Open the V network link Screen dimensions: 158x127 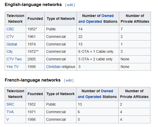pos(8,119)
